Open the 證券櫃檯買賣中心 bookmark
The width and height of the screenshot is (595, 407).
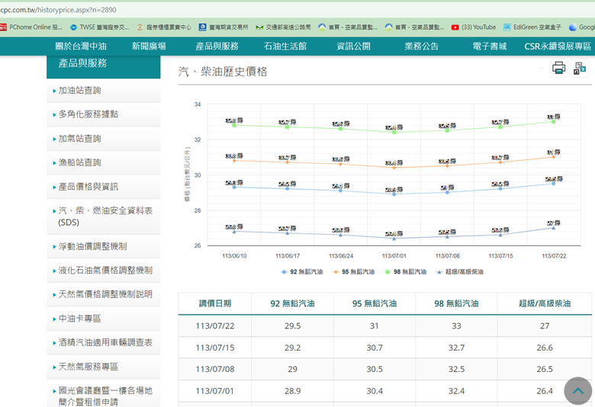(164, 27)
